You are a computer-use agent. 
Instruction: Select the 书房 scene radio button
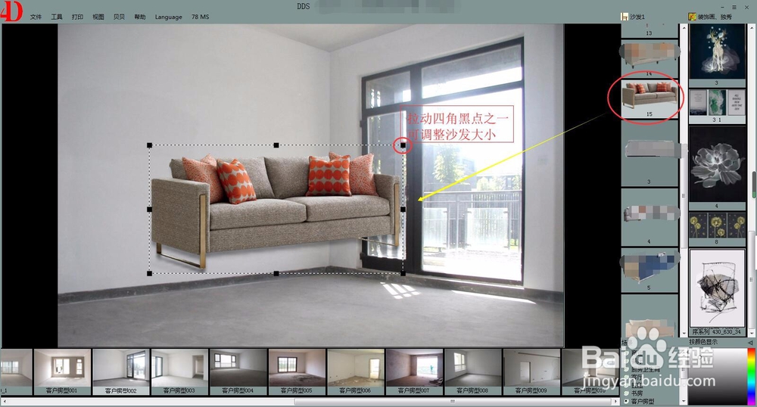tap(627, 393)
